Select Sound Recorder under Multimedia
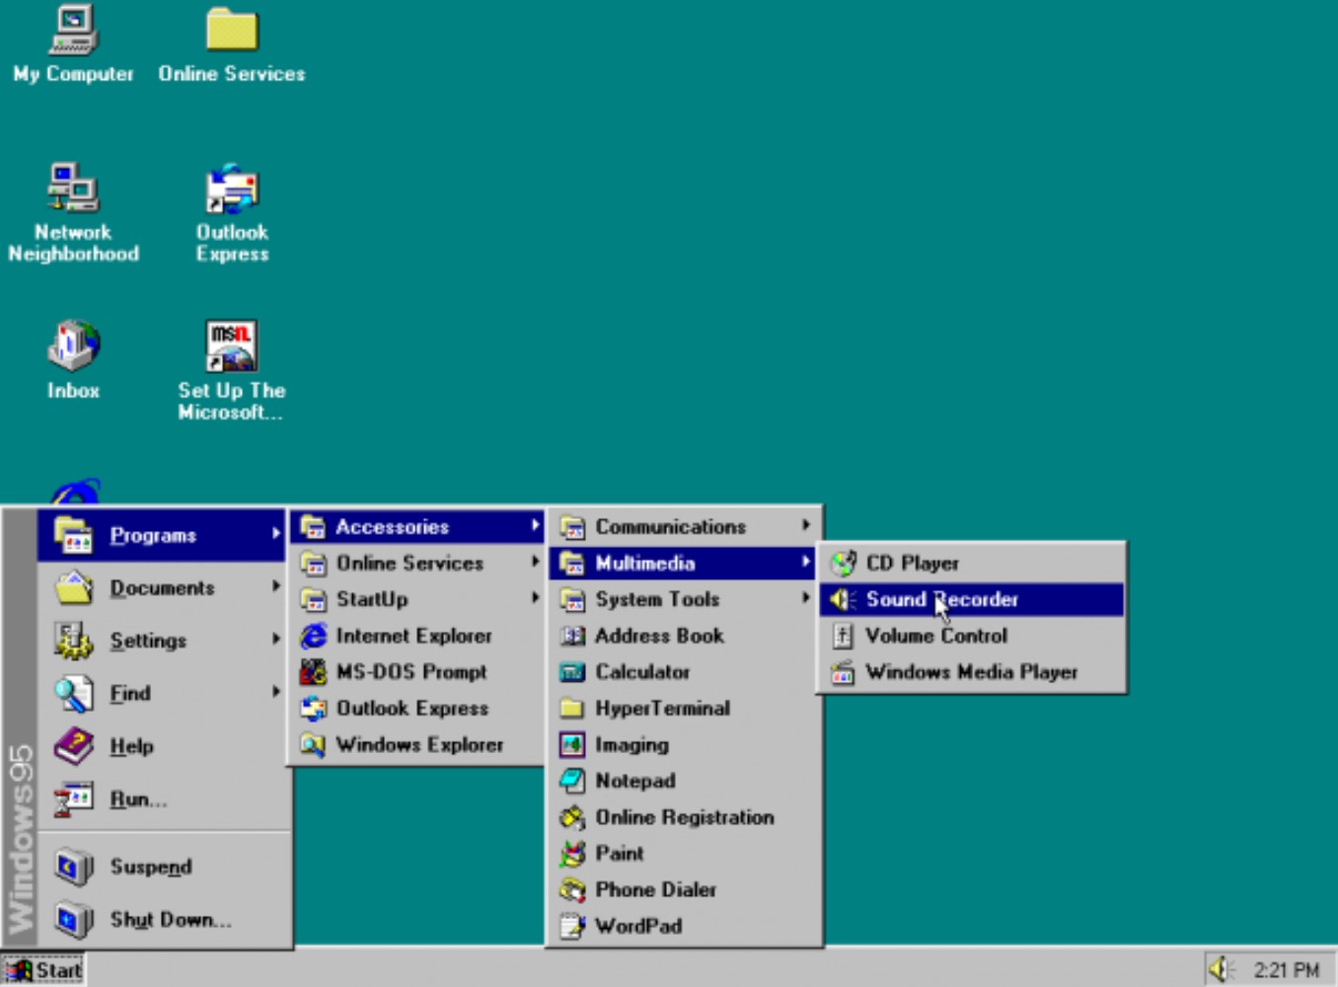This screenshot has width=1338, height=987. tap(942, 599)
